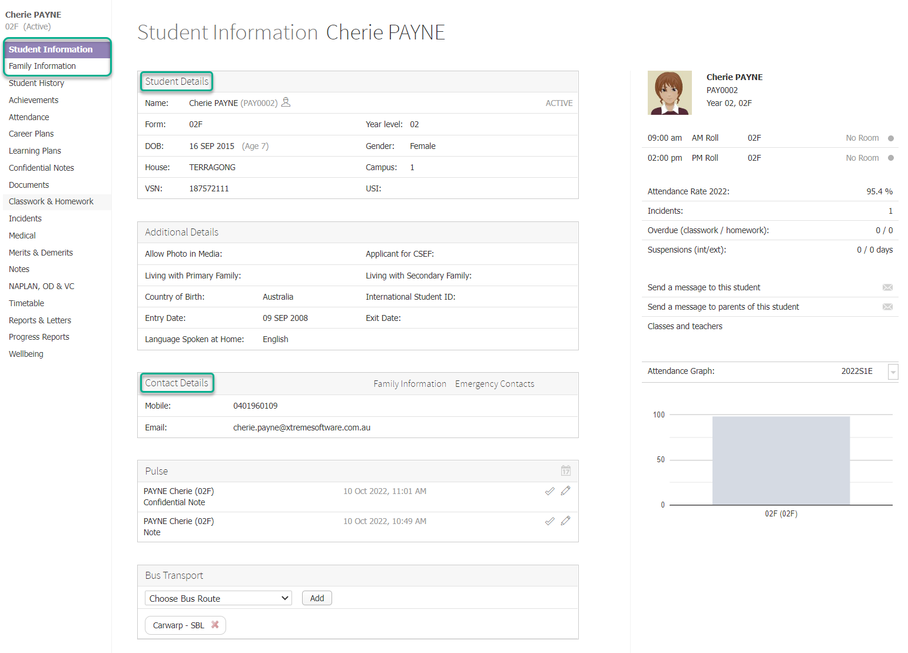Image resolution: width=908 pixels, height=653 pixels.
Task: Switch to the Family Information tab
Action: point(410,383)
